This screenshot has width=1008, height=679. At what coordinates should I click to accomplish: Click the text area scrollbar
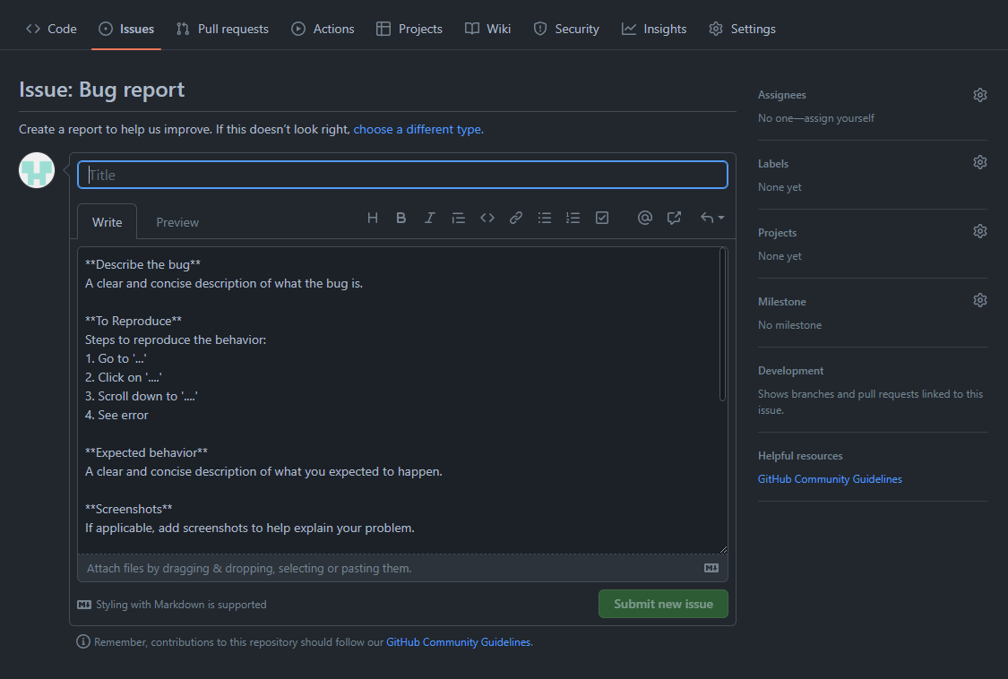coord(722,324)
